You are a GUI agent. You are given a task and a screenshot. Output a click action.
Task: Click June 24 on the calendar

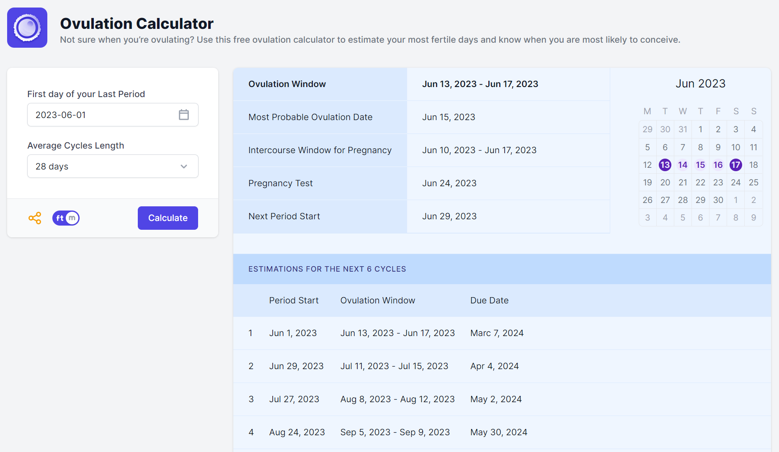tap(736, 182)
